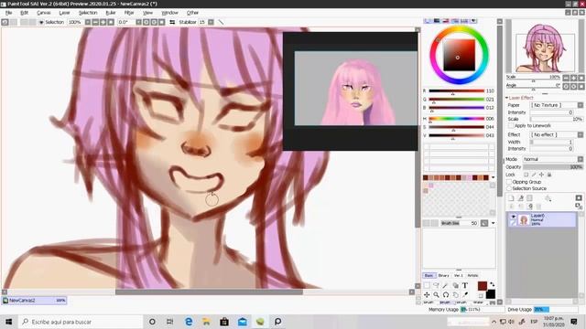This screenshot has height=329, width=586.
Task: Toggle lock all icon
Action: pyautogui.click(x=549, y=175)
